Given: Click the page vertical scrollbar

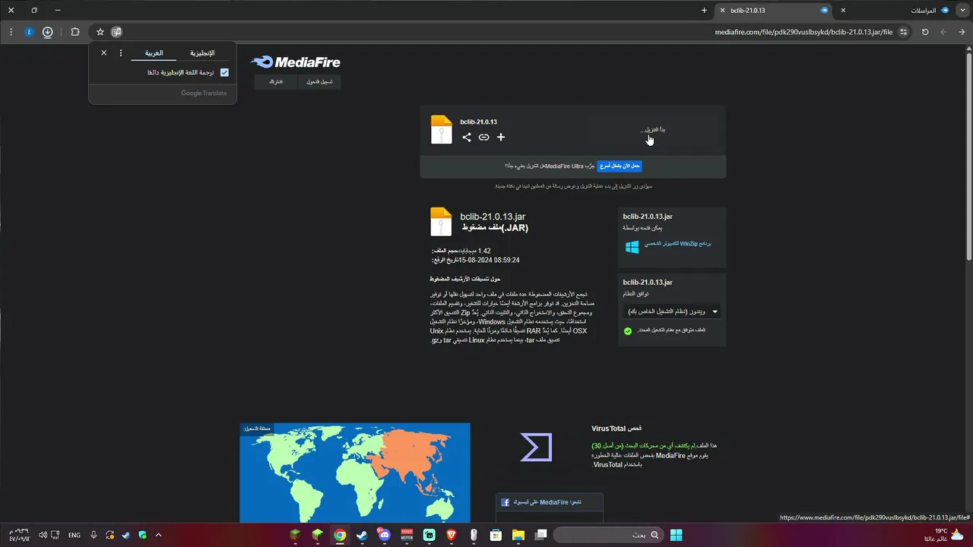Looking at the screenshot, I should click(x=968, y=156).
